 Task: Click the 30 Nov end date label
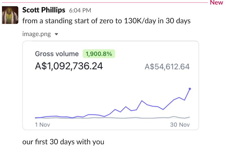pos(180,125)
